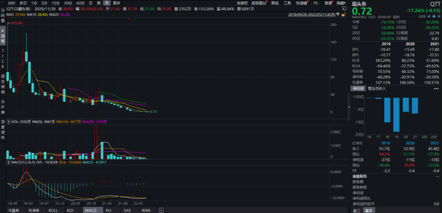Open the 更多 more-periods menu
The width and height of the screenshot is (442, 213).
pos(116,3)
